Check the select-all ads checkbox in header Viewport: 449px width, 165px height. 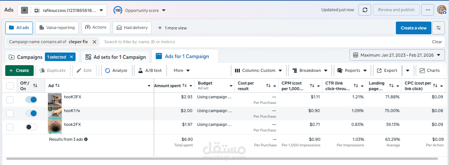(10, 86)
